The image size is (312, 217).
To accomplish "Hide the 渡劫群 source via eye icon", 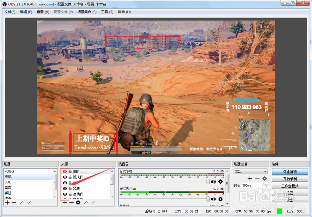I will coord(65,194).
